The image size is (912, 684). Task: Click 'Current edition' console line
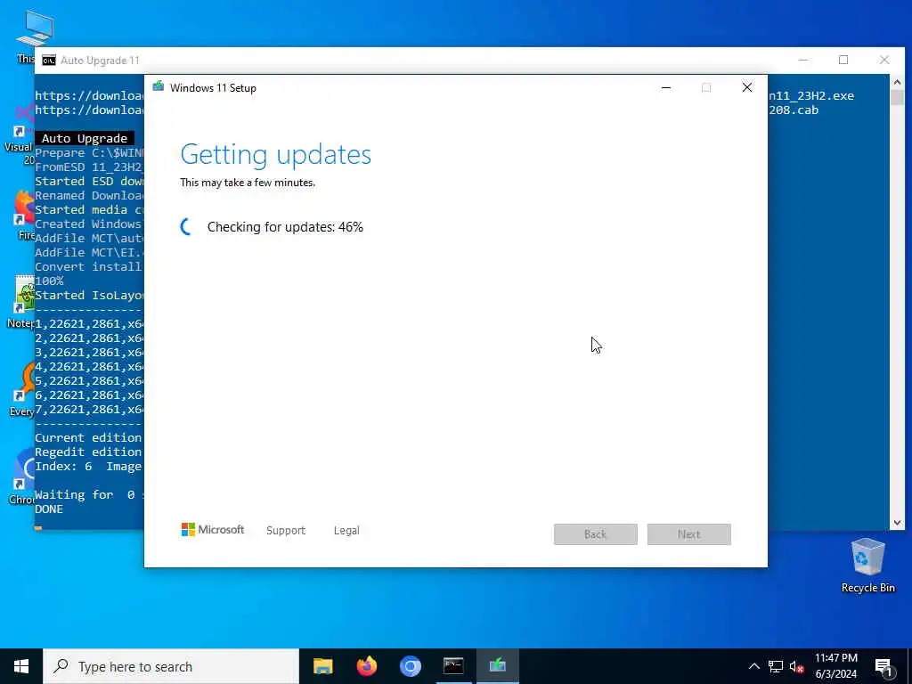click(88, 438)
